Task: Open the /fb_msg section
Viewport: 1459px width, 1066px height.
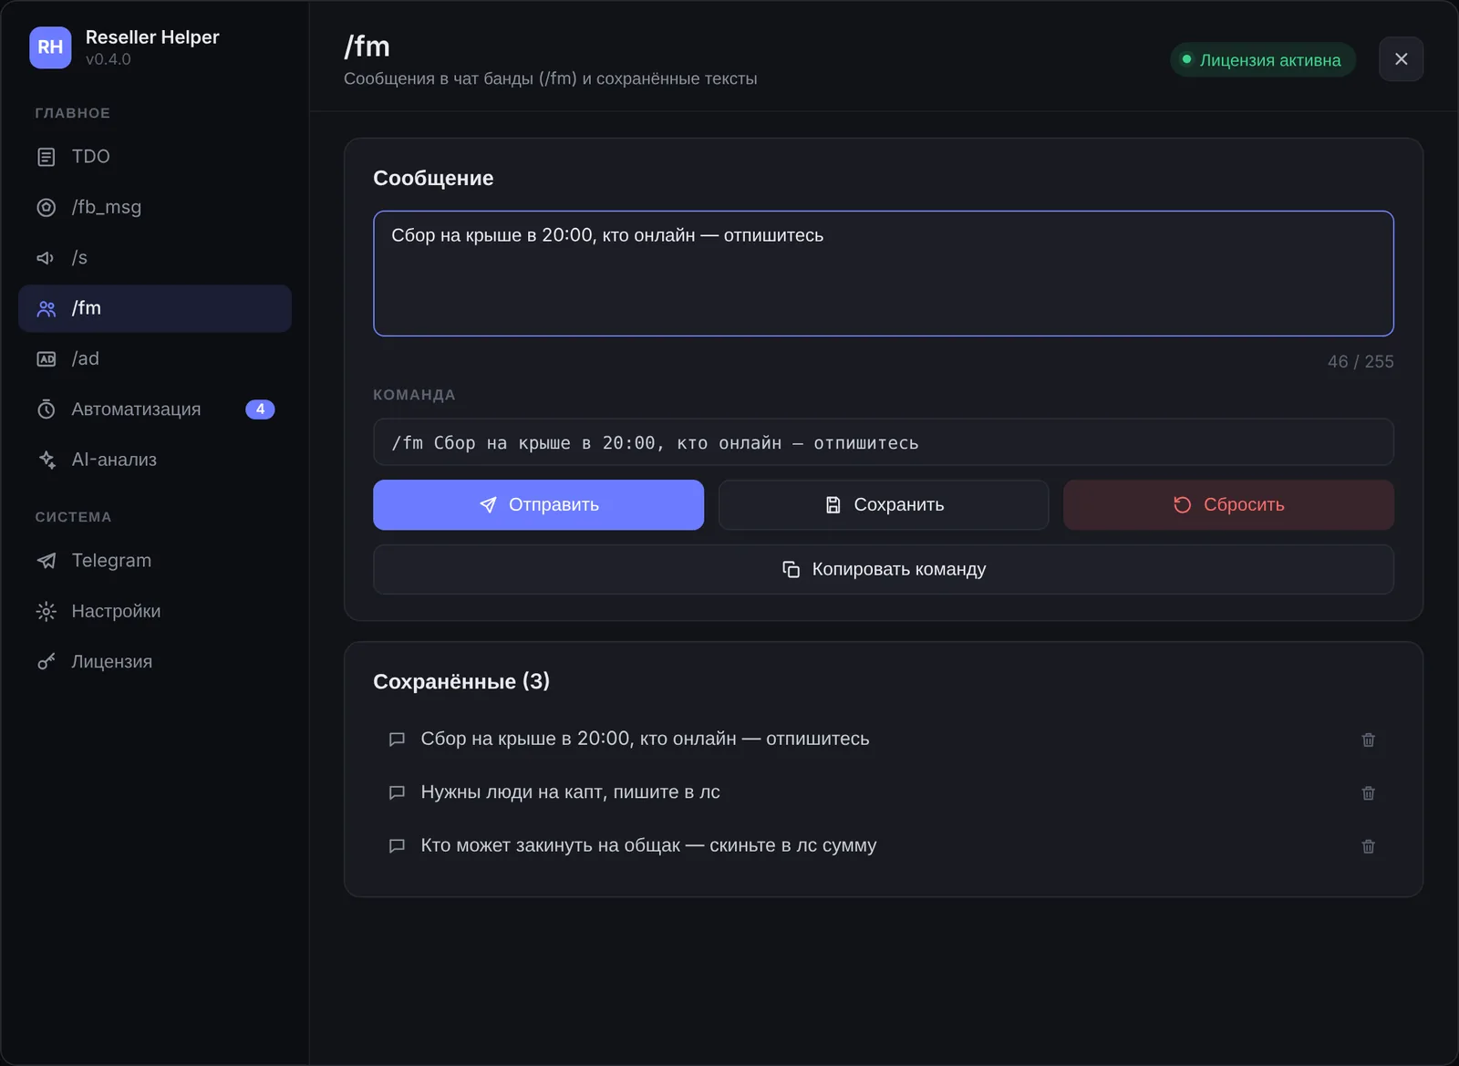Action: [x=155, y=207]
